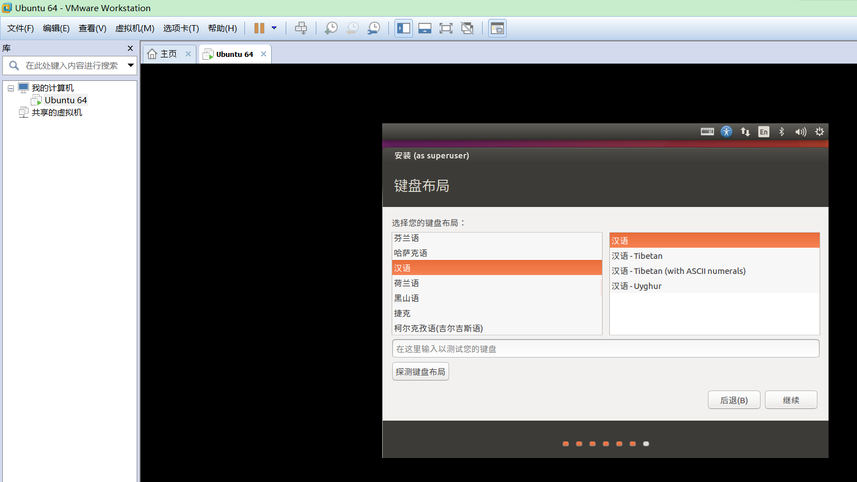Toggle Unity mode in VMware
The height and width of the screenshot is (482, 857).
click(x=467, y=28)
